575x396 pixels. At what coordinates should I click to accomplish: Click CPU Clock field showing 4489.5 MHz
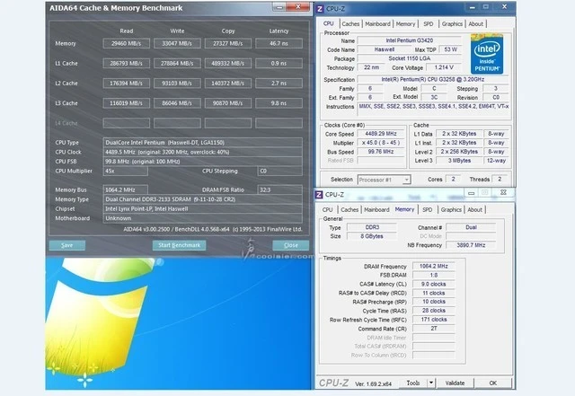[202, 152]
